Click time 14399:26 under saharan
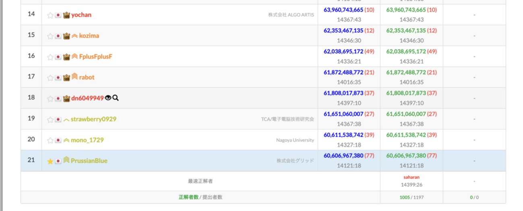The width and height of the screenshot is (523, 211). click(x=411, y=185)
